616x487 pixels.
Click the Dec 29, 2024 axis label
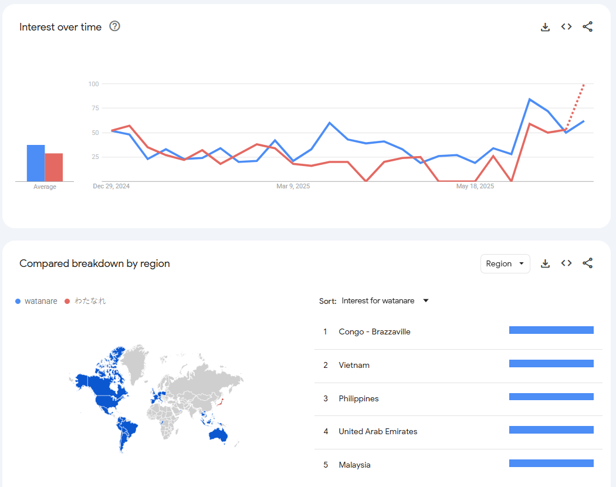click(111, 187)
